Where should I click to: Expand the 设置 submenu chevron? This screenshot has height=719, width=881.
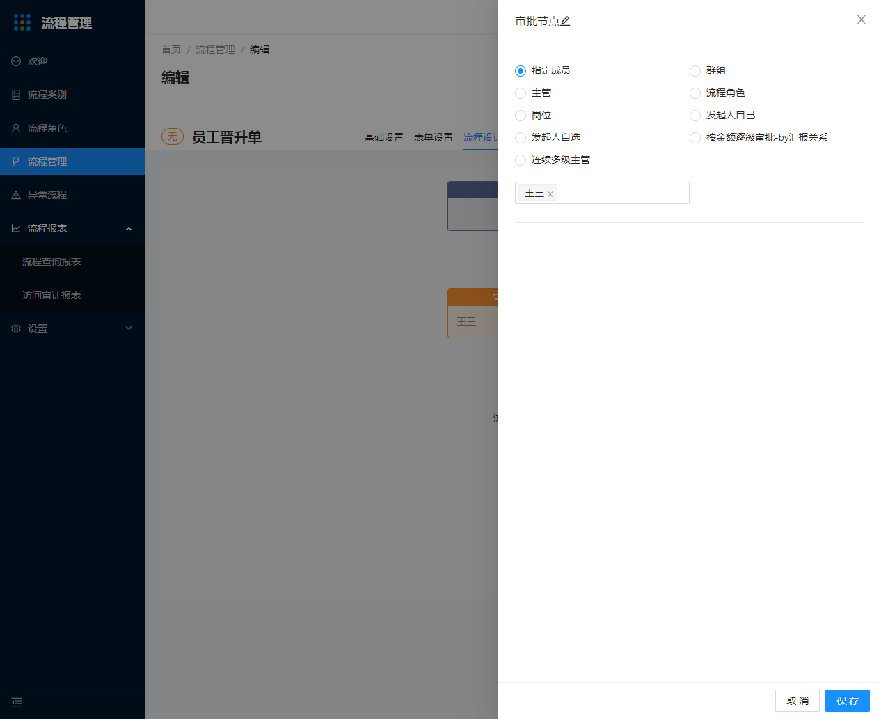(x=129, y=329)
